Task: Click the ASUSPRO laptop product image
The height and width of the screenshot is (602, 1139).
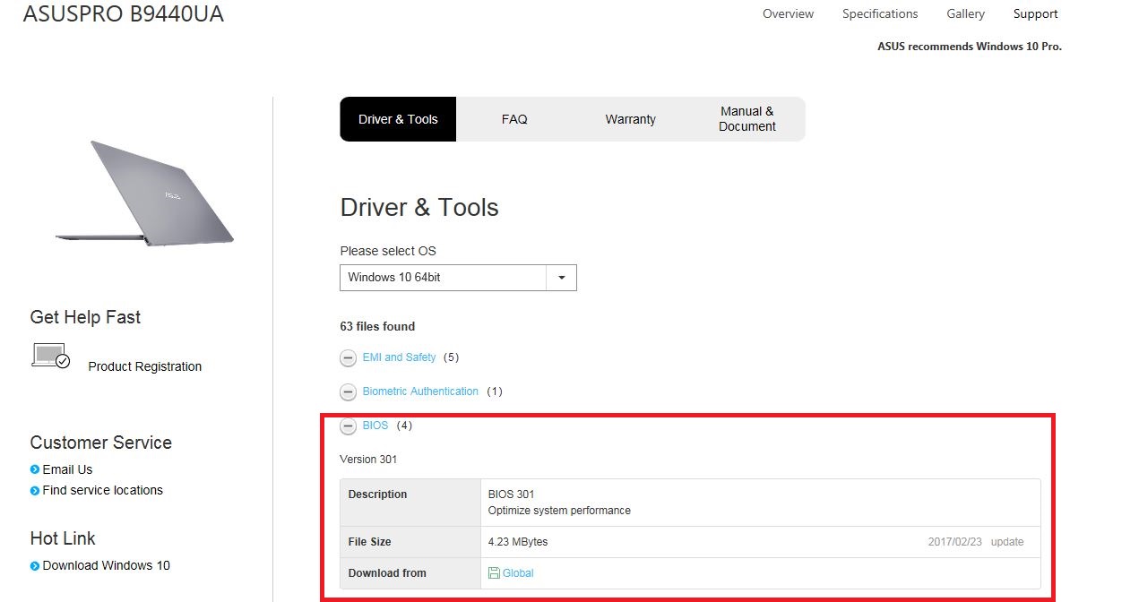Action: [x=144, y=193]
